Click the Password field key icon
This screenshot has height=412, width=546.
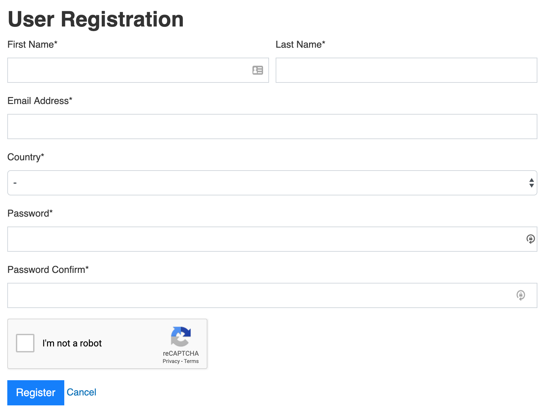tap(531, 239)
